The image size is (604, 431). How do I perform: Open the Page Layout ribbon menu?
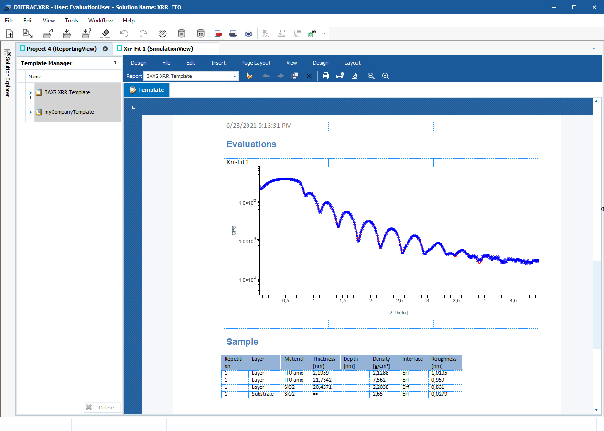256,63
